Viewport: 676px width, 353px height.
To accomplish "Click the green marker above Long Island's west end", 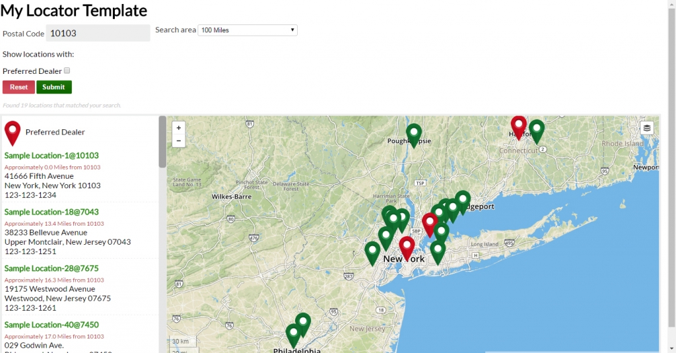I will click(x=438, y=252).
